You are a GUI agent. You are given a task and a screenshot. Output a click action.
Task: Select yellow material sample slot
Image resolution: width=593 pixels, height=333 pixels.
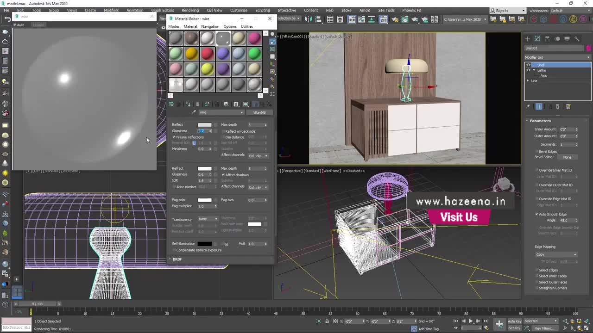point(207,69)
